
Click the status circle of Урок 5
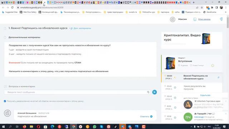pos(175,118)
